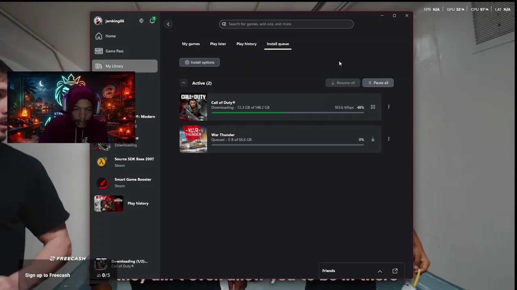This screenshot has height=290, width=517.
Task: Open Game Pass in sidebar
Action: point(125,51)
